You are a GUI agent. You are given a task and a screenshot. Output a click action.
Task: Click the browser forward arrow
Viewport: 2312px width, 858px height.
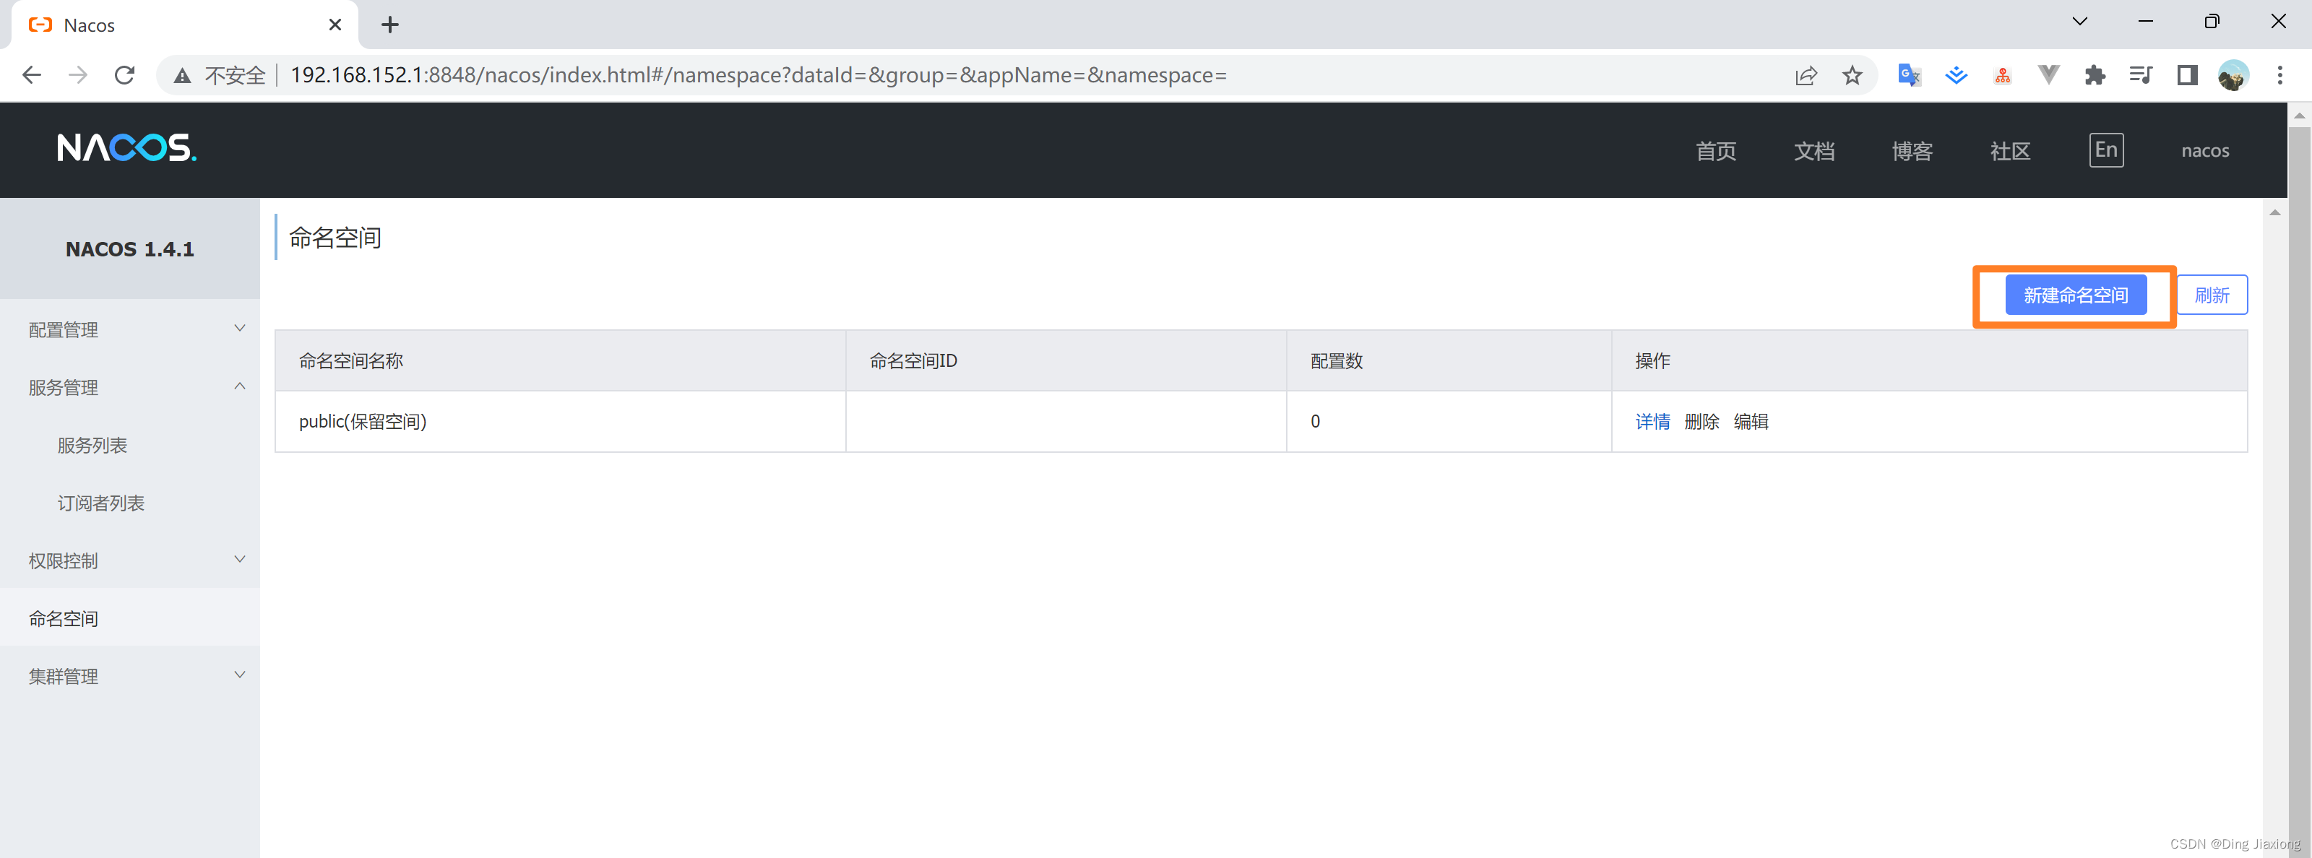[78, 75]
